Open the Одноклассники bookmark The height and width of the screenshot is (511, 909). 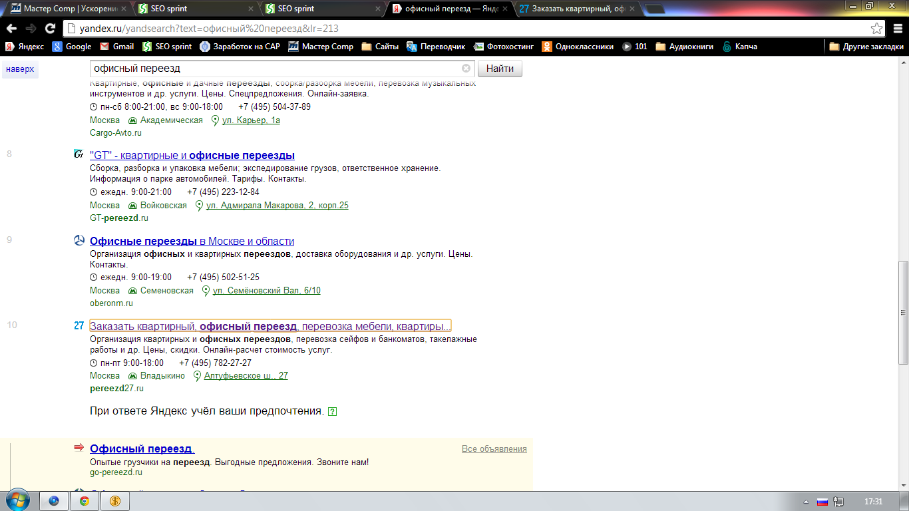(578, 47)
